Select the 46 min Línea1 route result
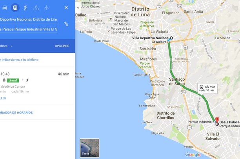 (38, 86)
